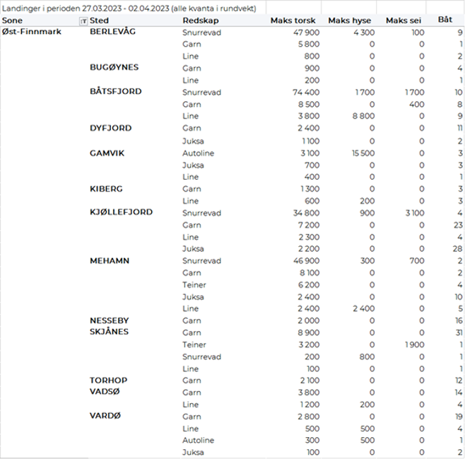Select the TORHOP location cell
This screenshot has width=465, height=459.
(108, 380)
